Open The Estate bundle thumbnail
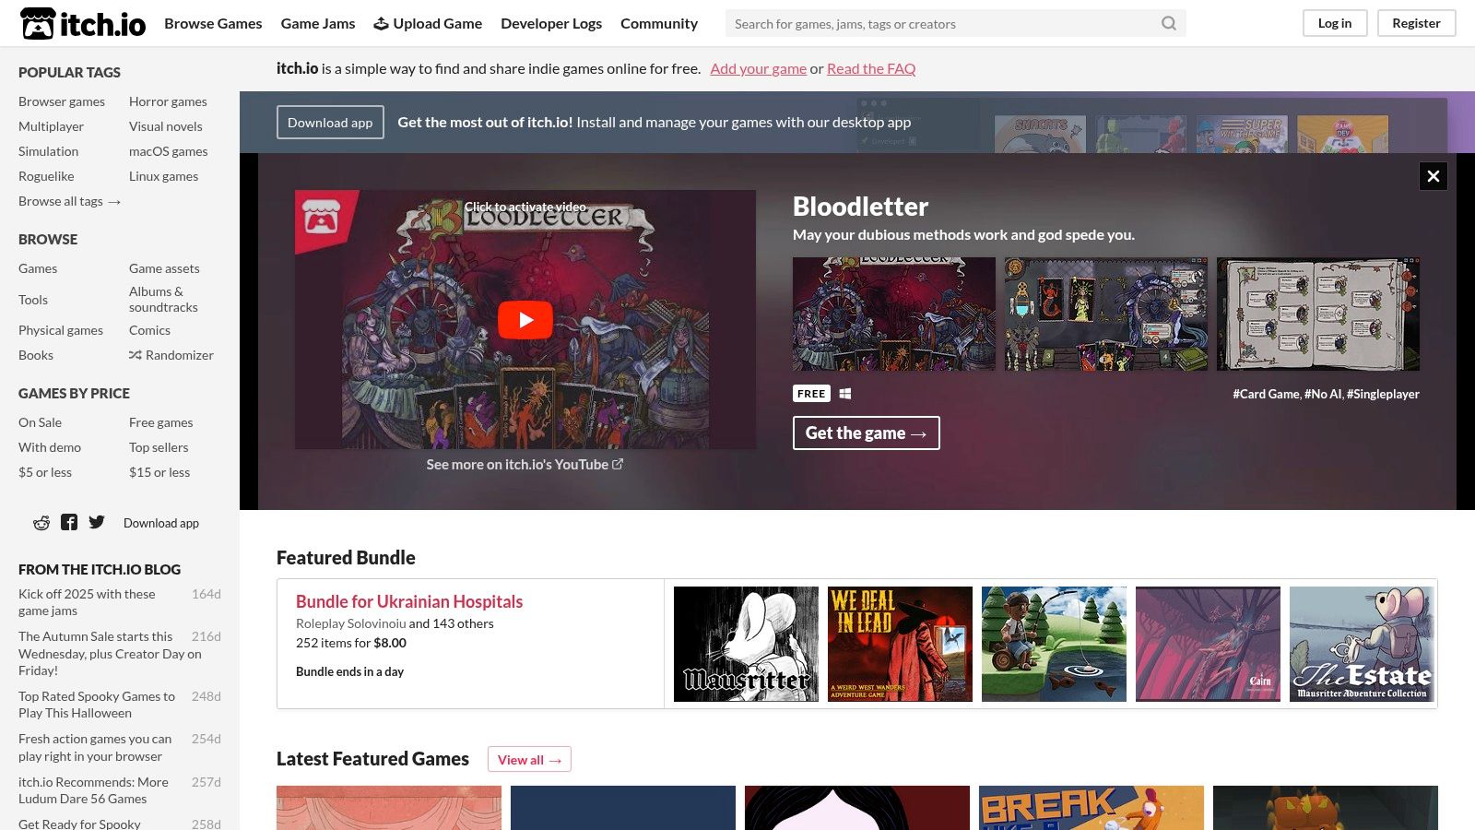 point(1362,644)
